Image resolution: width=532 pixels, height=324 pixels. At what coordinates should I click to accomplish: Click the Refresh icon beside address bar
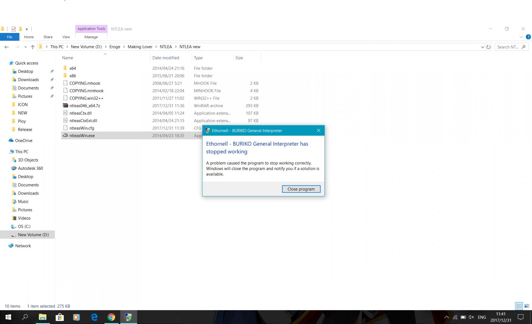coord(488,47)
